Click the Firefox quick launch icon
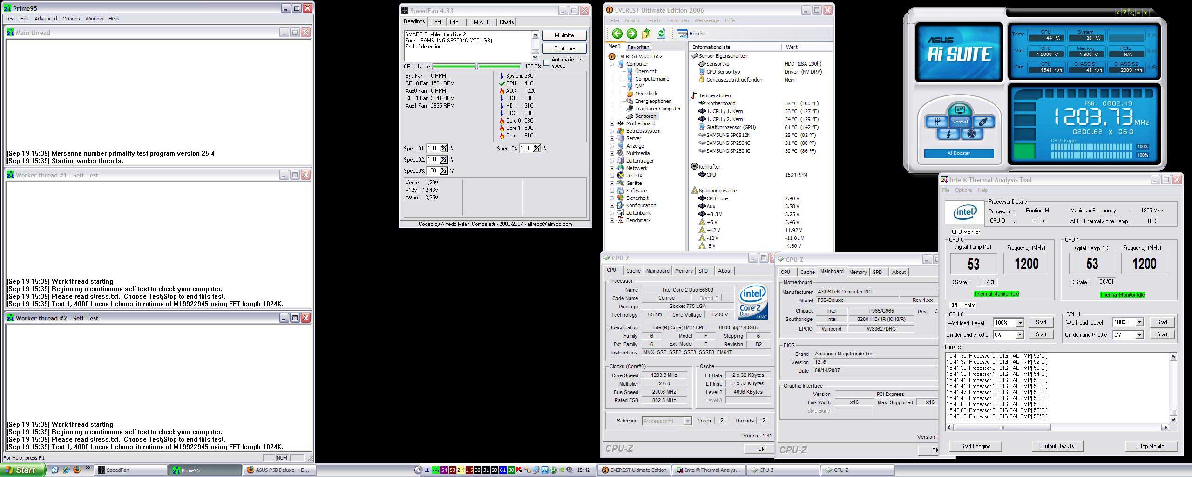The width and height of the screenshot is (1192, 477). tap(77, 470)
